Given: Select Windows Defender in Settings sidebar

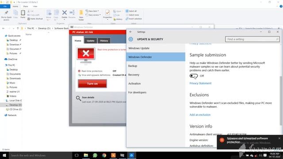Looking at the screenshot, I should click(x=156, y=57).
